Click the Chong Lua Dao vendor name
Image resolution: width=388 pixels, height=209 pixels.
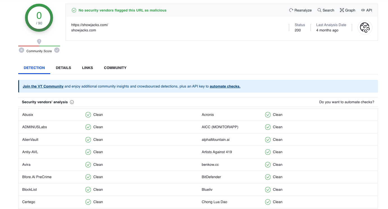click(214, 202)
